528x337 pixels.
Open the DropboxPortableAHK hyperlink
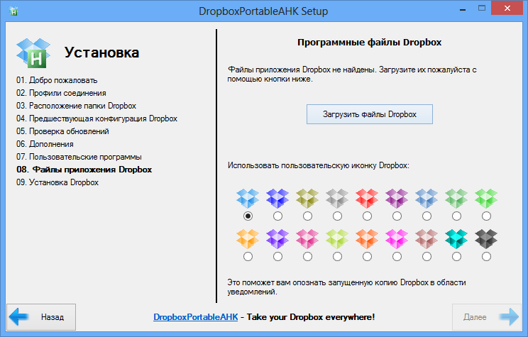(196, 317)
